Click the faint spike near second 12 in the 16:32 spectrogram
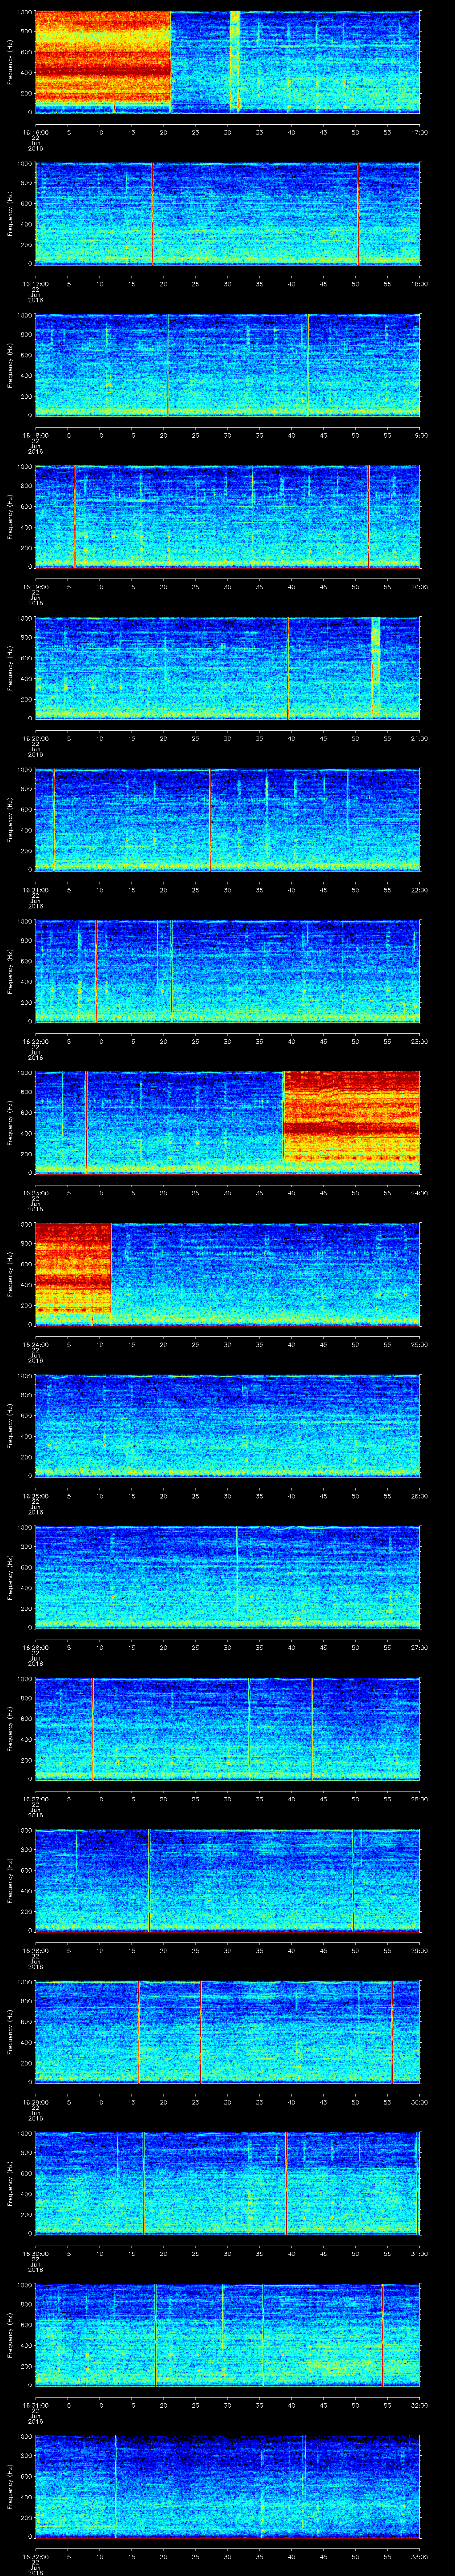 click(x=115, y=2486)
